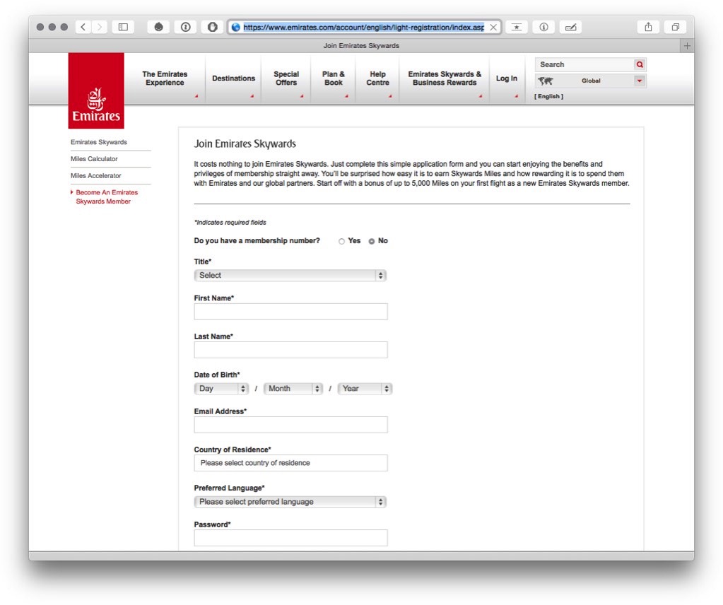
Task: Select No for membership number
Action: point(372,241)
